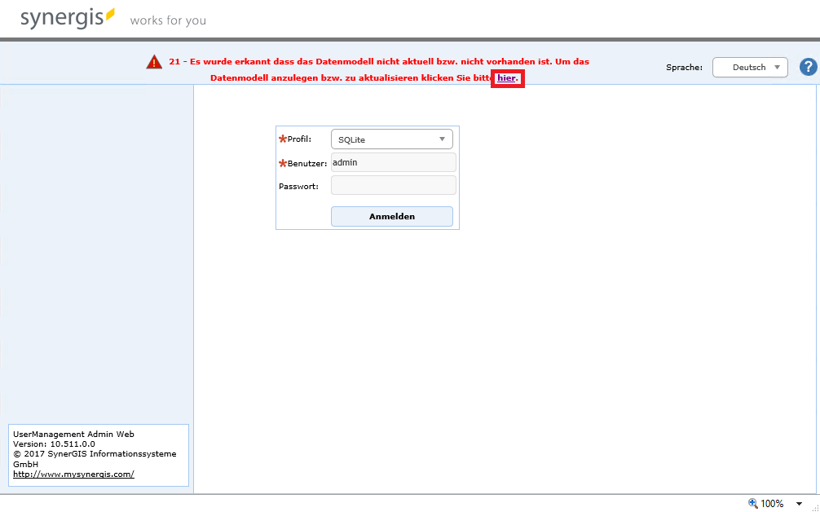Visit the mysynergis.com link

(x=73, y=474)
